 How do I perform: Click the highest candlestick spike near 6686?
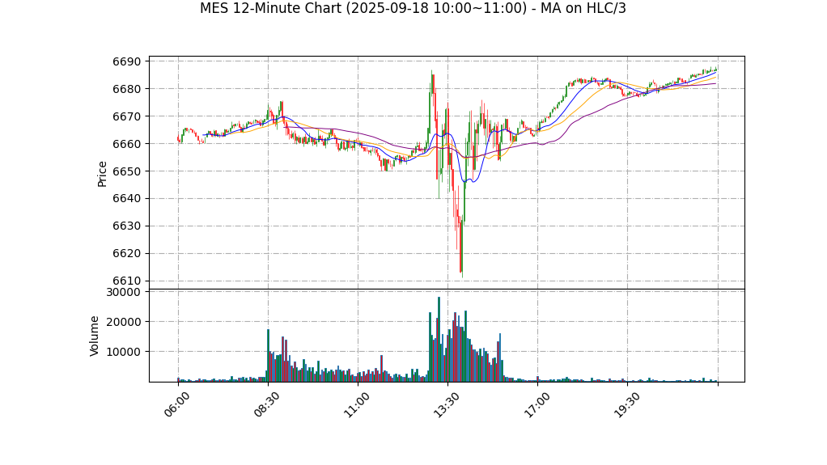pyautogui.click(x=431, y=82)
